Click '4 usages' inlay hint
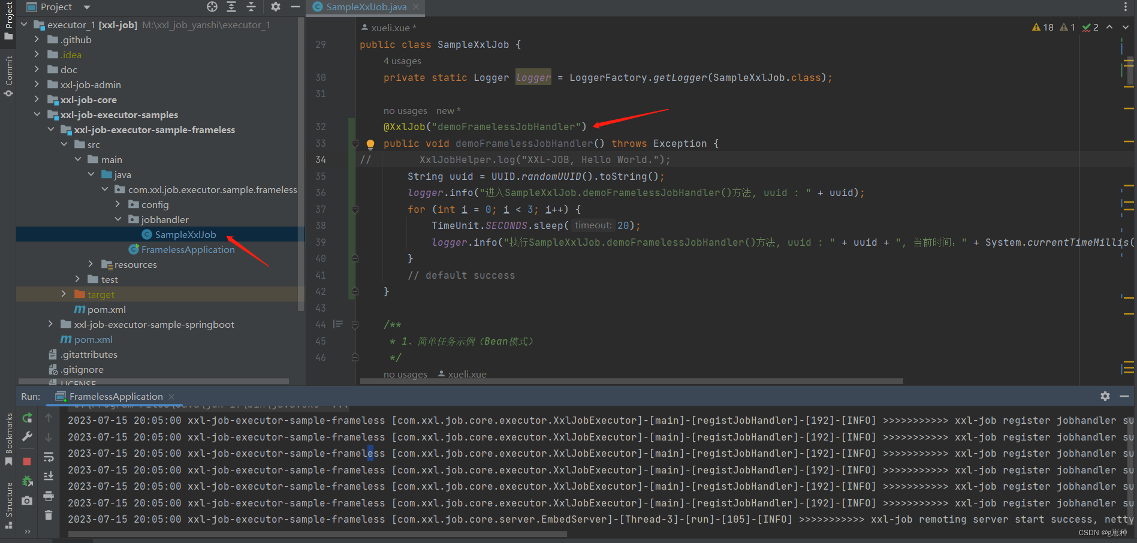The height and width of the screenshot is (543, 1137). point(402,61)
